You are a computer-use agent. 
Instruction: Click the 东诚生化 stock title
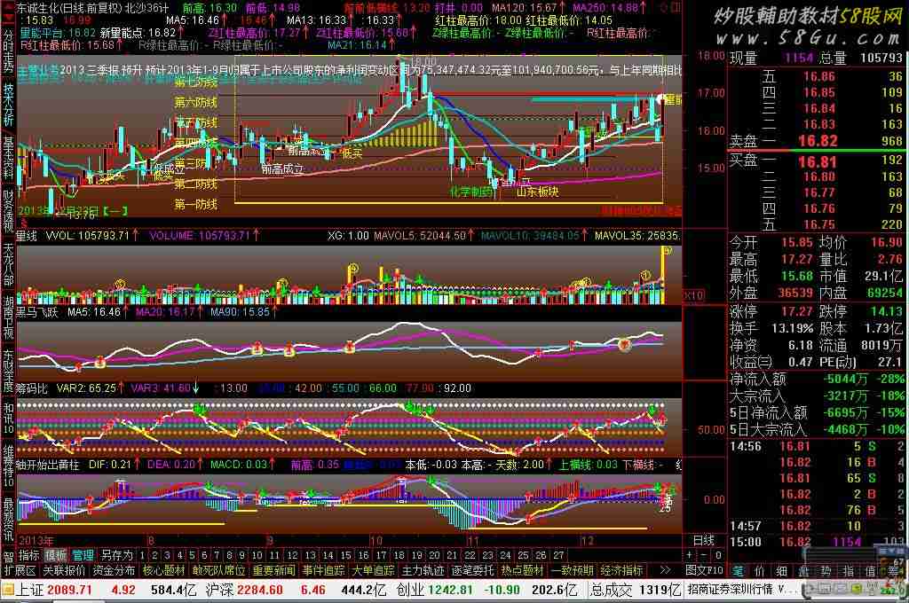(37, 8)
